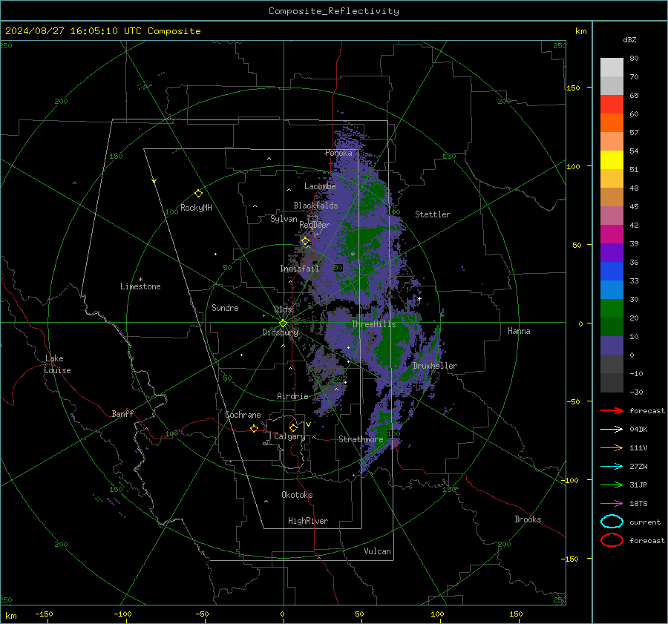Click the Cochrane label
Viewport: 668px width, 624px height.
pos(243,415)
